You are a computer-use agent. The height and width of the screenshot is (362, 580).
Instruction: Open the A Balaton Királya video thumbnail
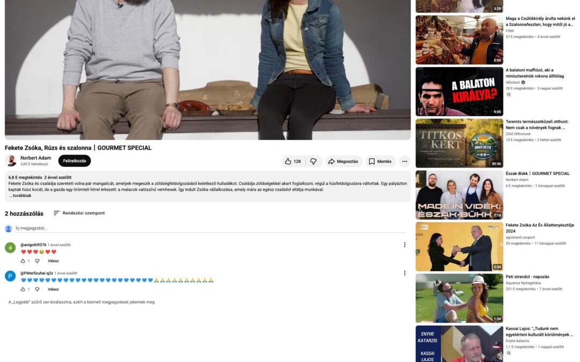pyautogui.click(x=459, y=91)
